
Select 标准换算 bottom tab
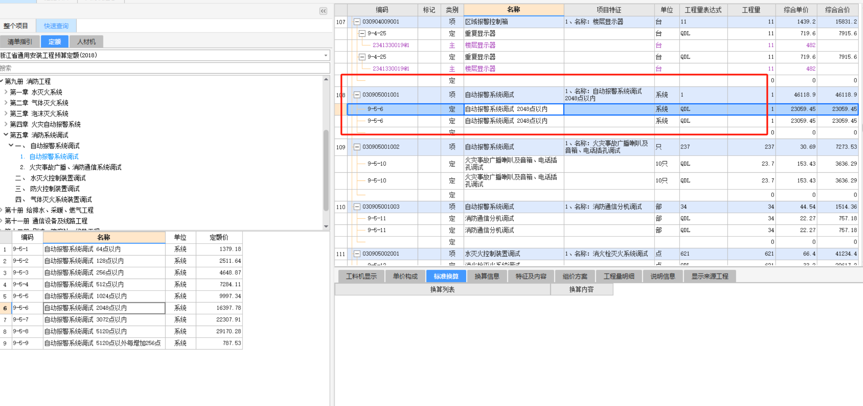[x=446, y=276]
